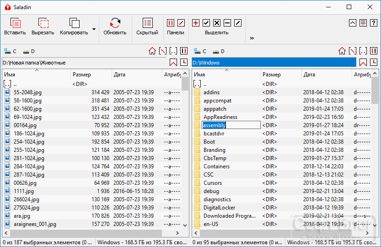Open history icon beside left path bar
Screen dimensions: 381x247
coord(184,63)
